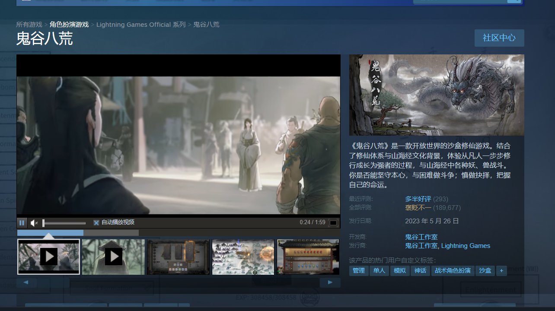This screenshot has width=555, height=311.
Task: Play the second trailer with straw hat
Action: coord(113,257)
